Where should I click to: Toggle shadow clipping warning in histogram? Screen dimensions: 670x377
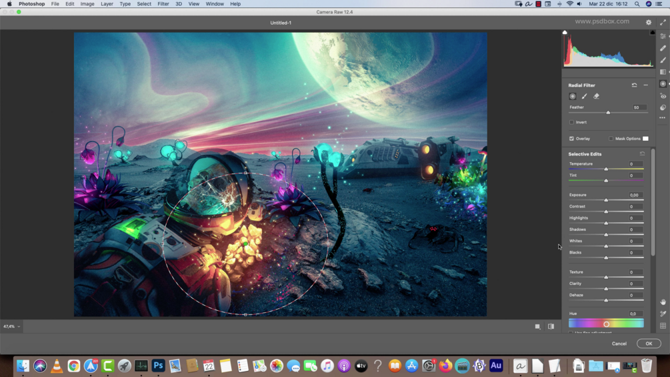(x=565, y=33)
